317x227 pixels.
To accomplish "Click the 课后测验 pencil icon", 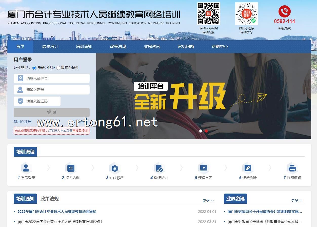I will tap(248, 168).
